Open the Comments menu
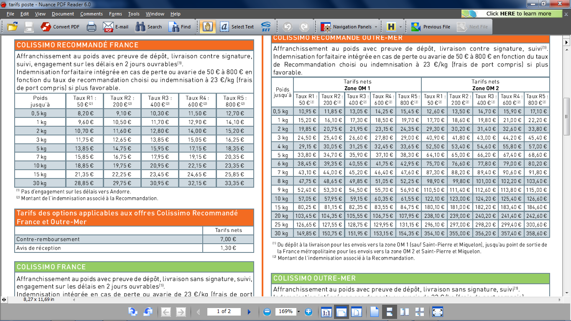Screen dimensions: 571x321 coord(91,14)
